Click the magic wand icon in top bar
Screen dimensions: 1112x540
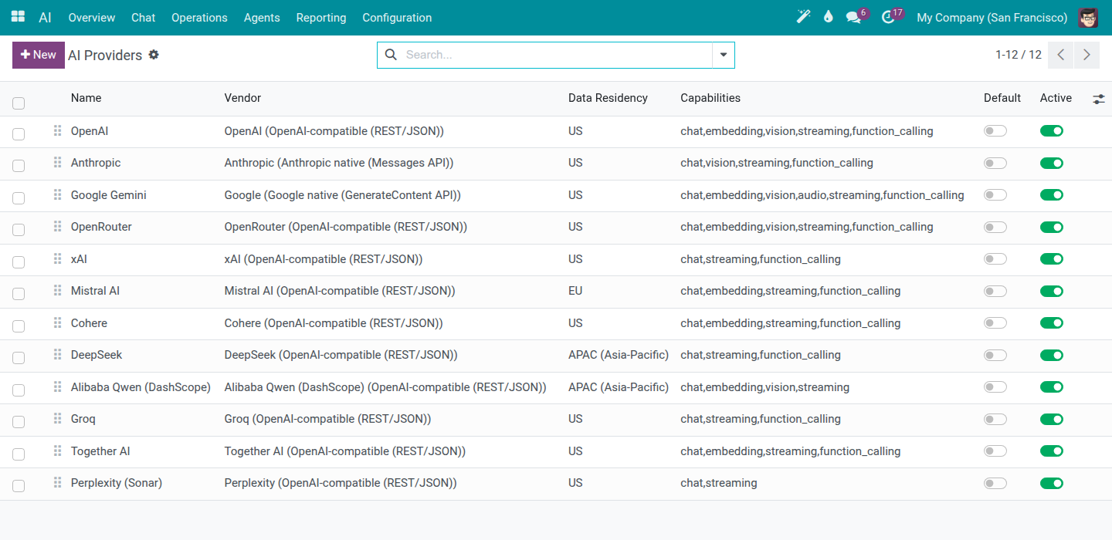pos(804,17)
